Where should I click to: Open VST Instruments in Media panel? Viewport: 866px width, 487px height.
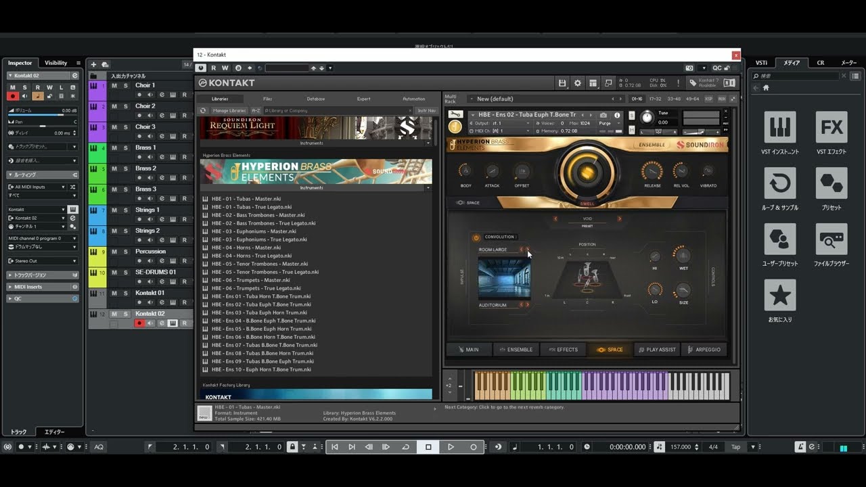[779, 127]
